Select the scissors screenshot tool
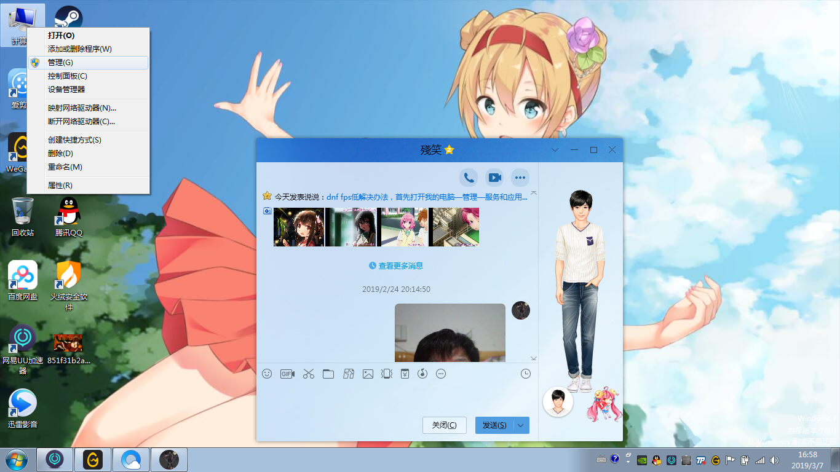The height and width of the screenshot is (472, 840). coord(309,374)
